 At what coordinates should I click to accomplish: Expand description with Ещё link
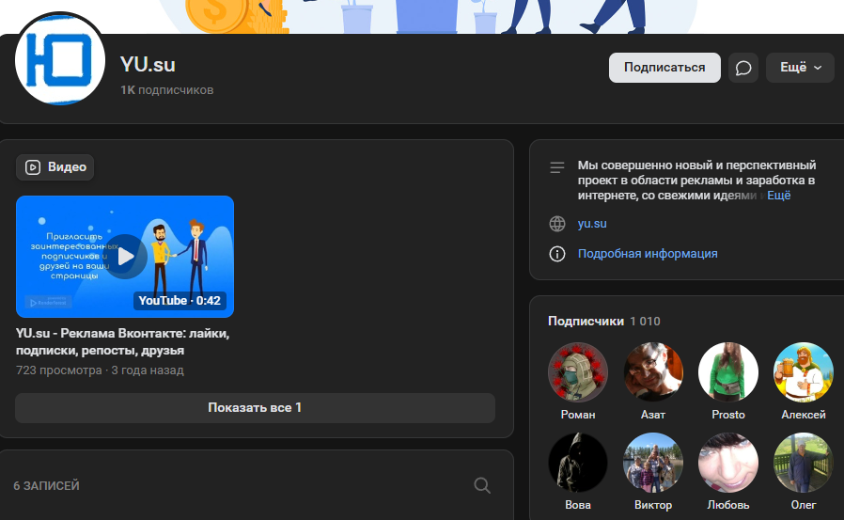(778, 196)
